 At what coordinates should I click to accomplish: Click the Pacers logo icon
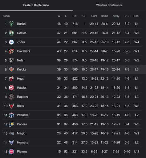click(11, 124)
